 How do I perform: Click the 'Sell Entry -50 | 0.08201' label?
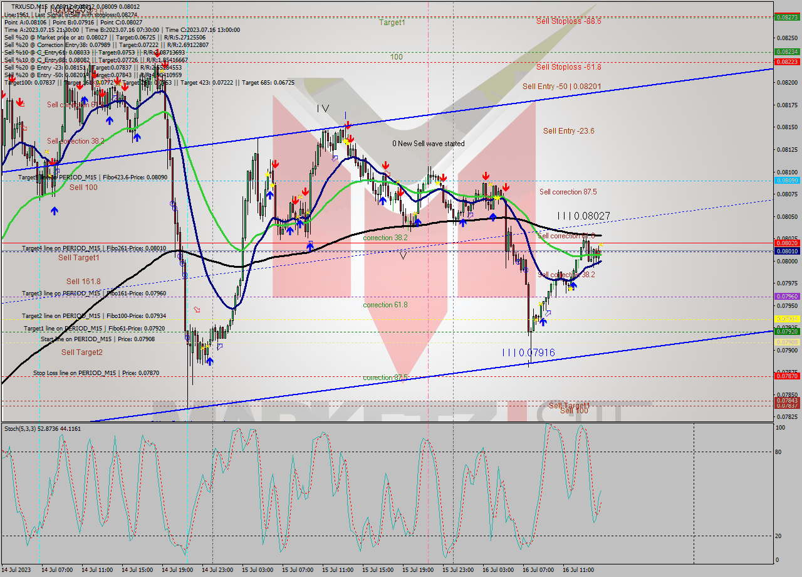(x=562, y=86)
